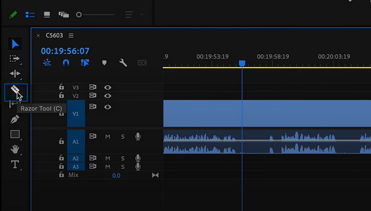The width and height of the screenshot is (371, 211).
Task: Open timeline display settings wrench
Action: point(123,63)
